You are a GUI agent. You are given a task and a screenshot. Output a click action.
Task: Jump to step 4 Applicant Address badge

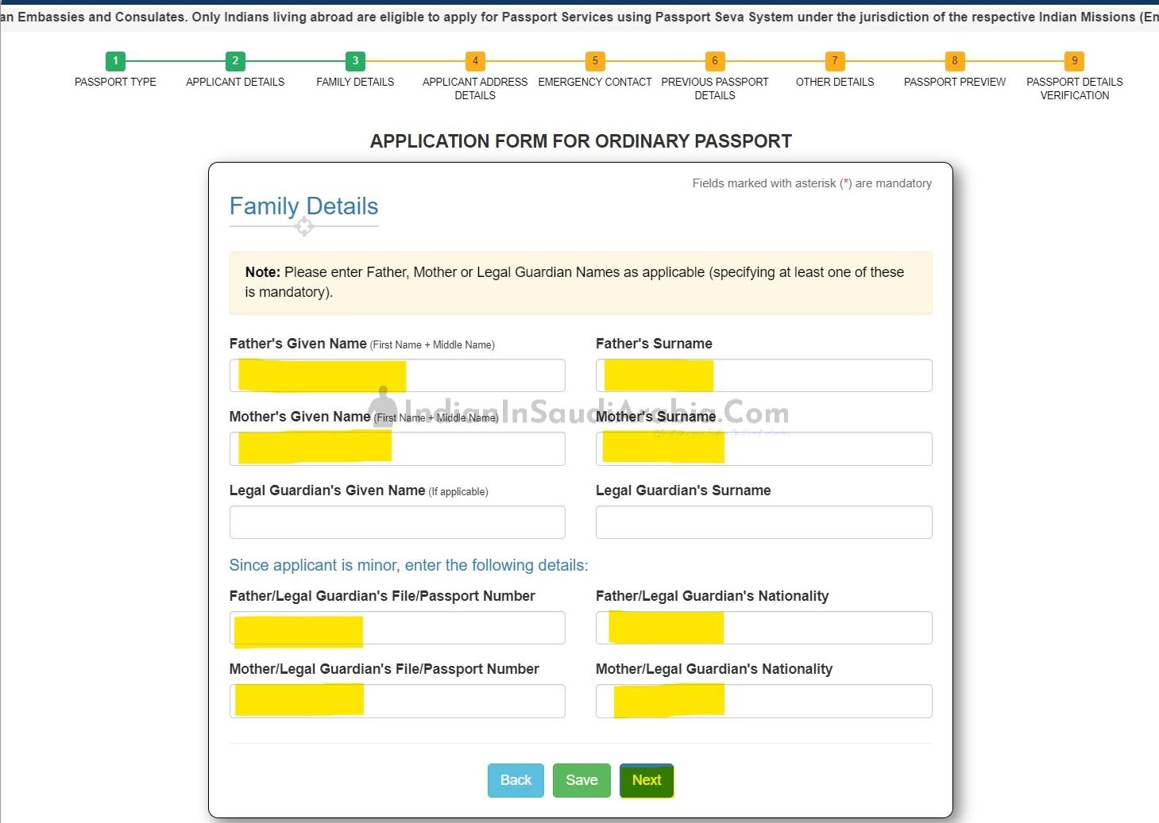[x=475, y=61]
